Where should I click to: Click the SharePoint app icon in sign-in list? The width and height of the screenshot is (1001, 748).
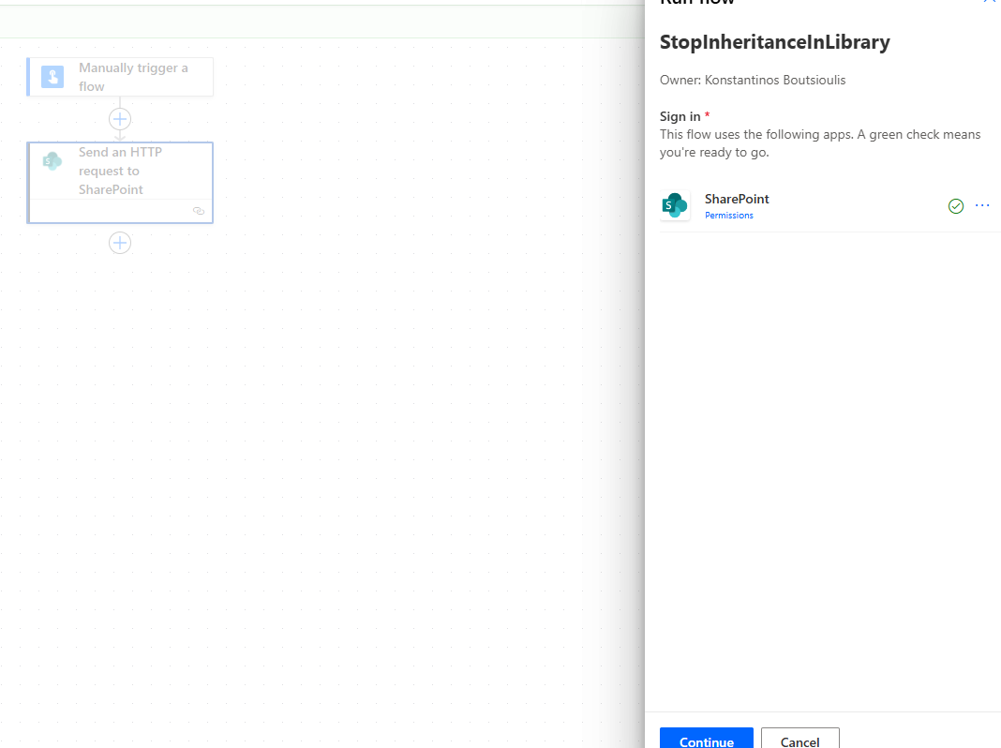click(675, 205)
